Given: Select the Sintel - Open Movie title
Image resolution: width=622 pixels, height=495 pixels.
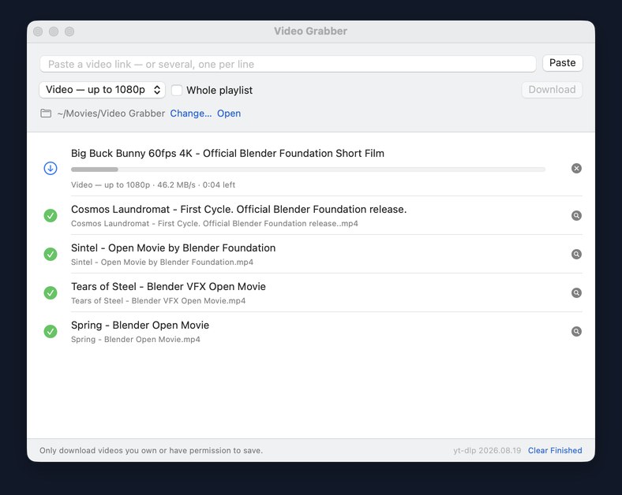Looking at the screenshot, I should coord(174,248).
